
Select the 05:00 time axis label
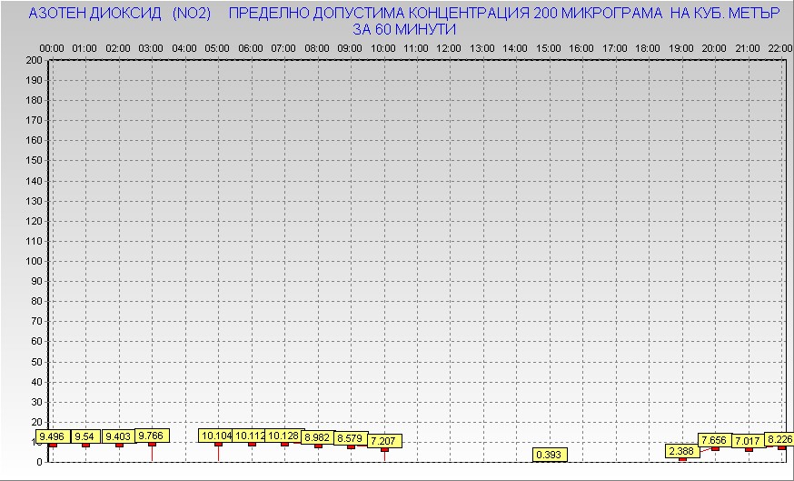pos(217,47)
